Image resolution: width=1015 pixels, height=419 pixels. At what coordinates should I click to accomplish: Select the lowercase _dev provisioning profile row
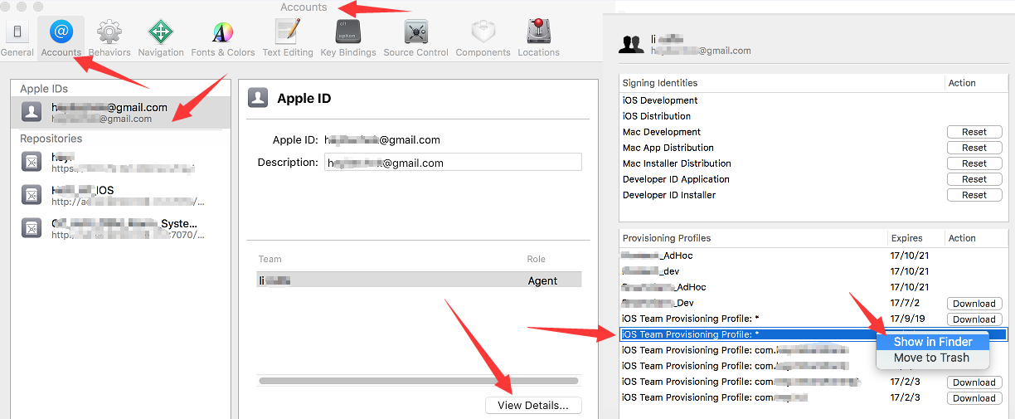click(813, 271)
